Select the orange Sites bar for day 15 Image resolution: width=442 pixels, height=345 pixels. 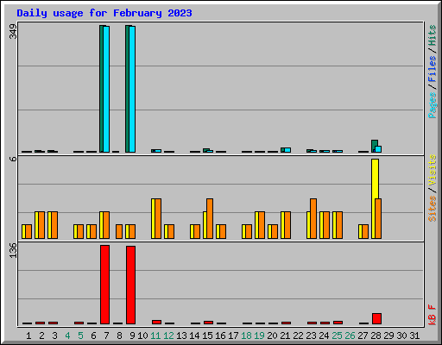point(210,218)
